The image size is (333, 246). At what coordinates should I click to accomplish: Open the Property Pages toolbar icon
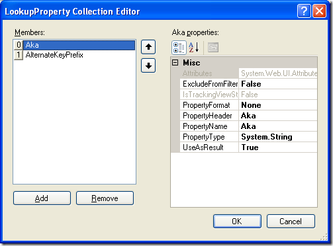pyautogui.click(x=213, y=48)
